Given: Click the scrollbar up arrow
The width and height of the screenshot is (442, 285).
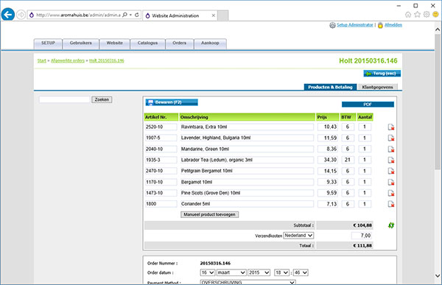Looking at the screenshot, I should pos(438,29).
